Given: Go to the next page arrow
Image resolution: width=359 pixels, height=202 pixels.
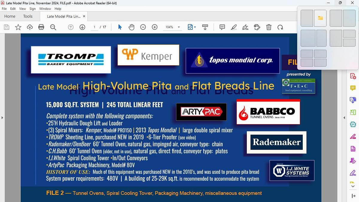Looking at the screenshot, I should (x=82, y=27).
